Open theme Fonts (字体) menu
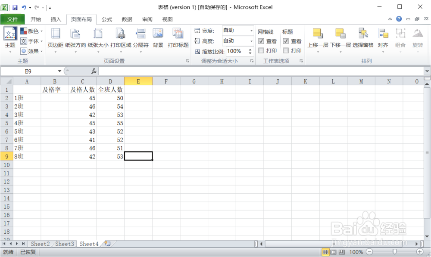431x257 pixels. point(31,41)
